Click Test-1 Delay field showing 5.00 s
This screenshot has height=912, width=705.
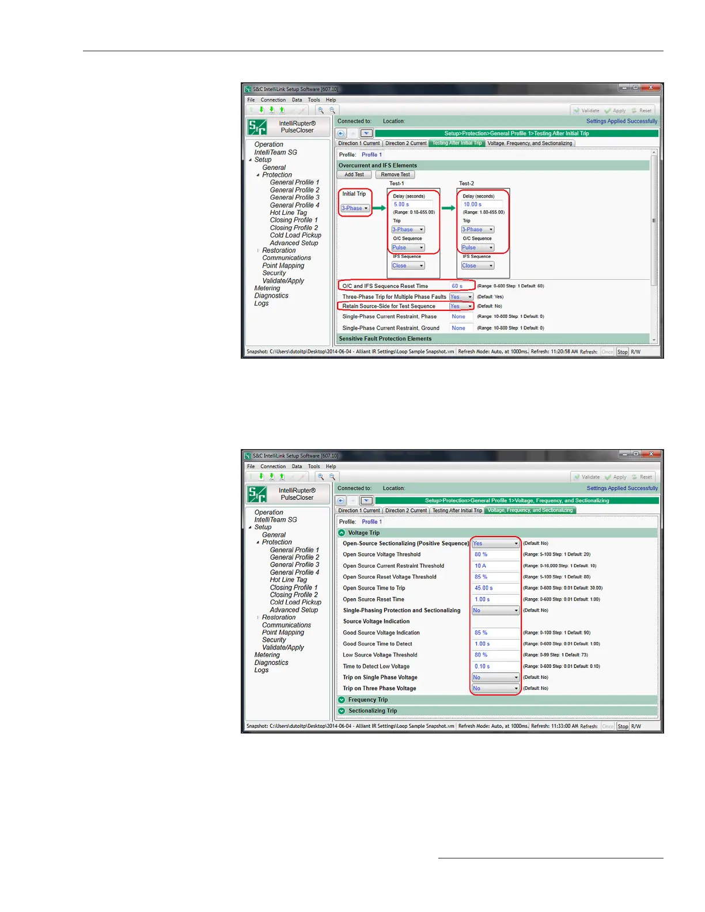coord(412,204)
